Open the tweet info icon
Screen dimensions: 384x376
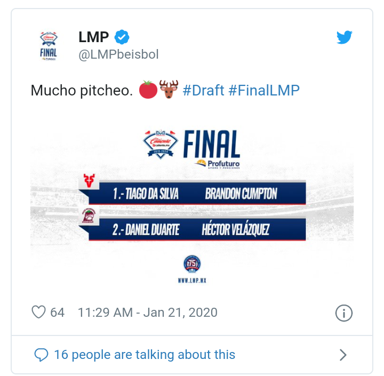pos(344,313)
